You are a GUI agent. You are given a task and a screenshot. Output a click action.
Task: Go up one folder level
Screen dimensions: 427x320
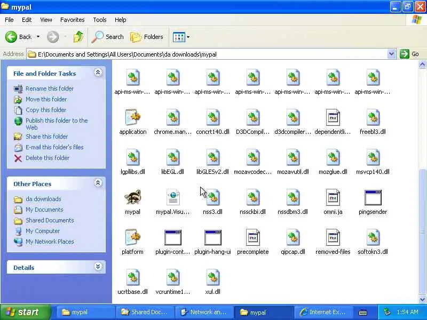78,37
